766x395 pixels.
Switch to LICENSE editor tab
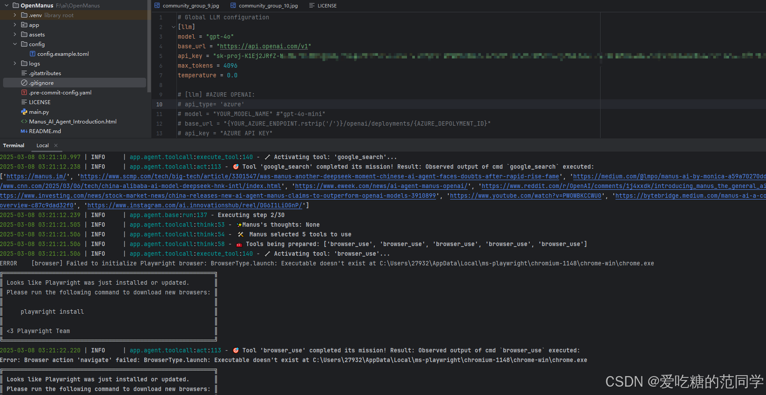point(323,6)
